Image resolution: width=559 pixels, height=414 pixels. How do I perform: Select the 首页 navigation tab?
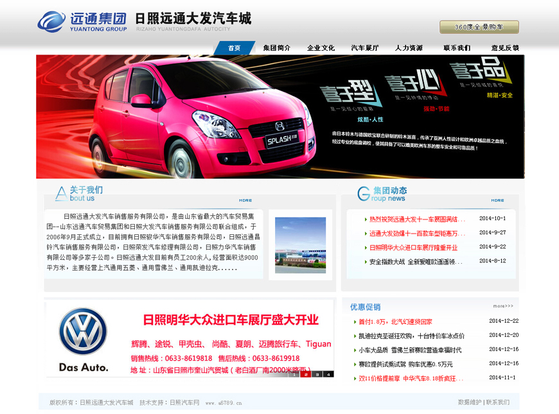pos(235,47)
